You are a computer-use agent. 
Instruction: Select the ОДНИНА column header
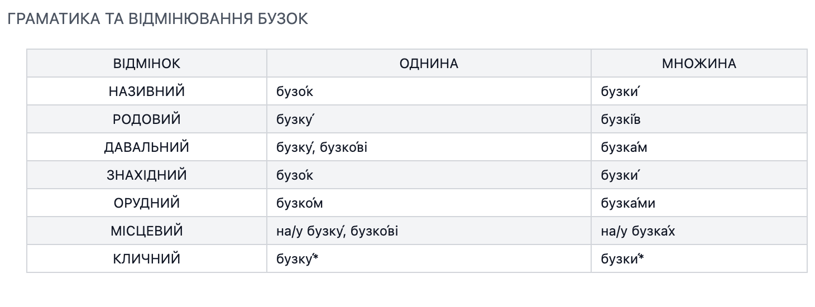coord(429,64)
